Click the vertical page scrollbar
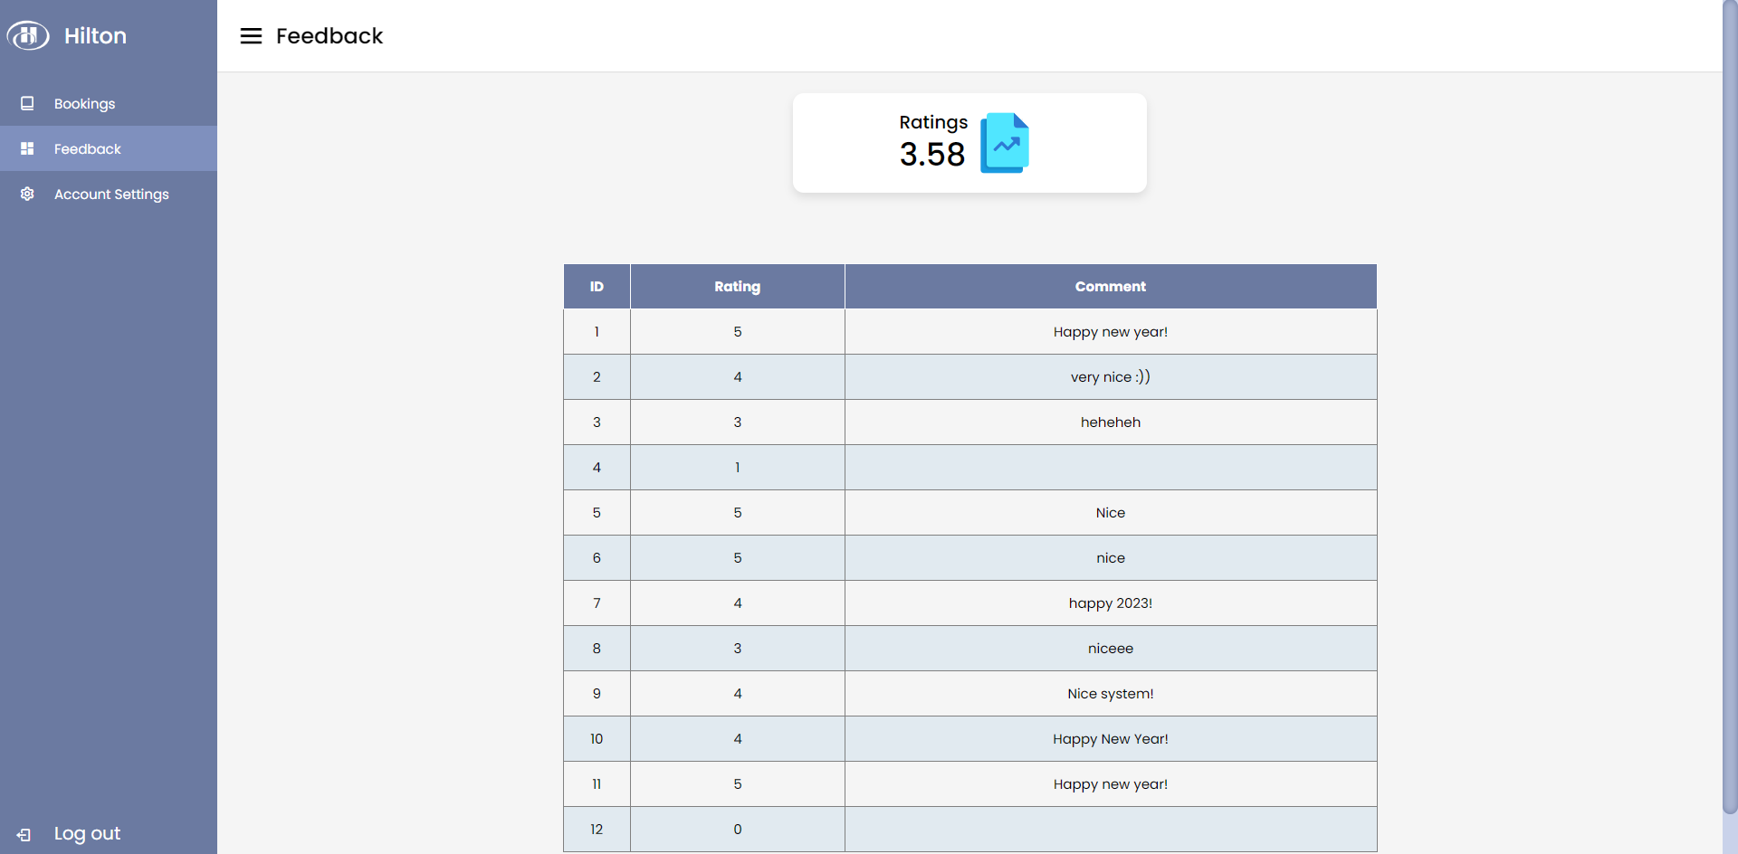 click(x=1729, y=407)
